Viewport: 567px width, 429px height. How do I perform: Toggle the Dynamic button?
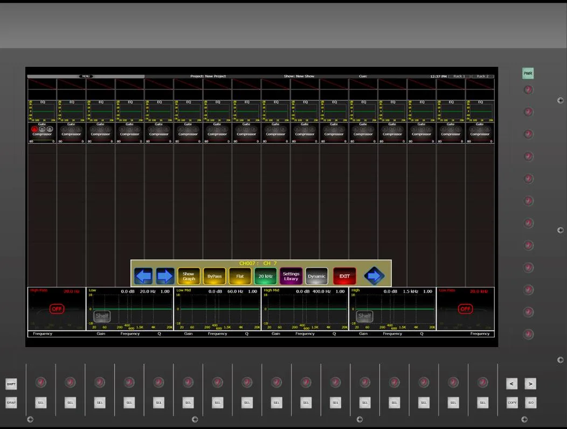coord(316,276)
